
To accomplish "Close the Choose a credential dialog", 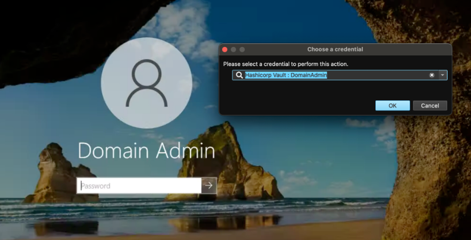I will [x=225, y=49].
